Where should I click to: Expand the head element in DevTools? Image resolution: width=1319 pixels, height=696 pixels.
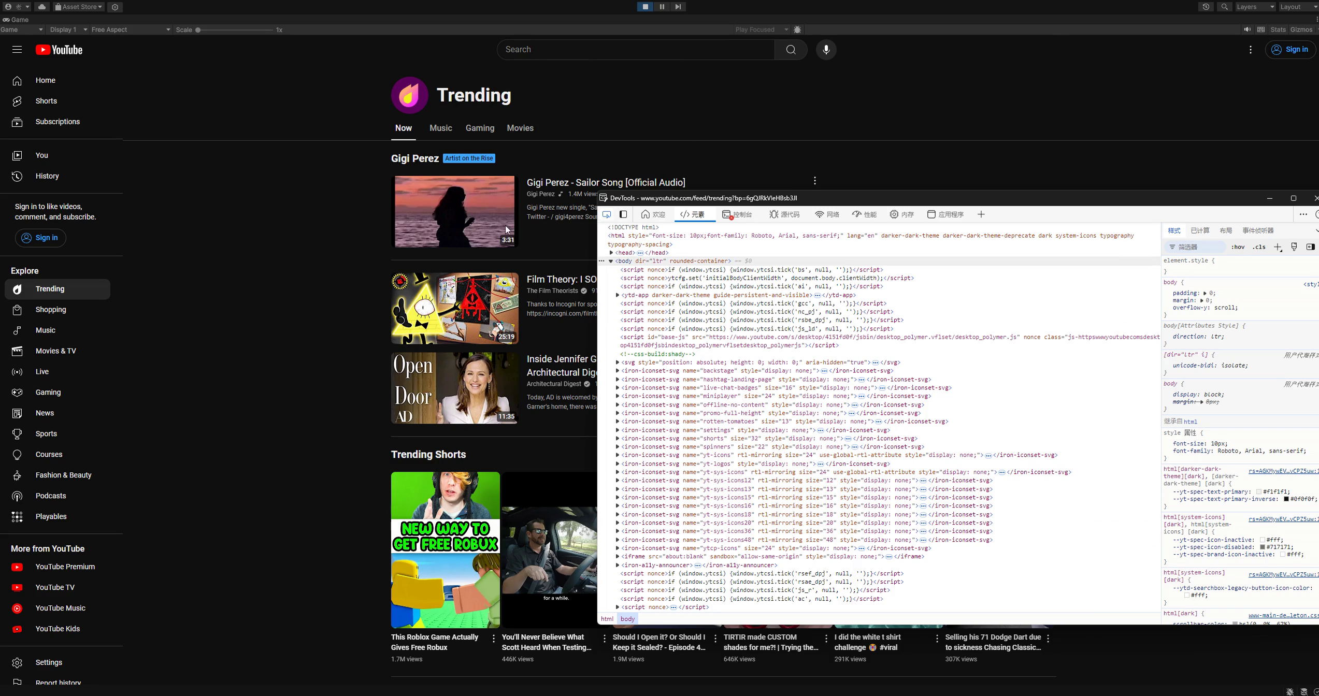(x=611, y=253)
